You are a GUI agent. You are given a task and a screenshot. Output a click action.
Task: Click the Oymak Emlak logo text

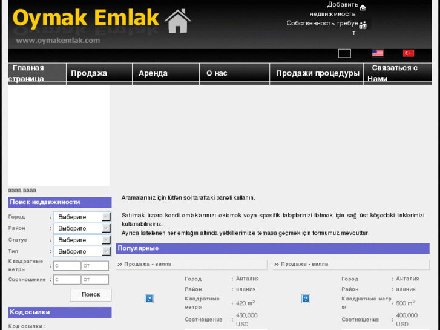click(x=86, y=18)
